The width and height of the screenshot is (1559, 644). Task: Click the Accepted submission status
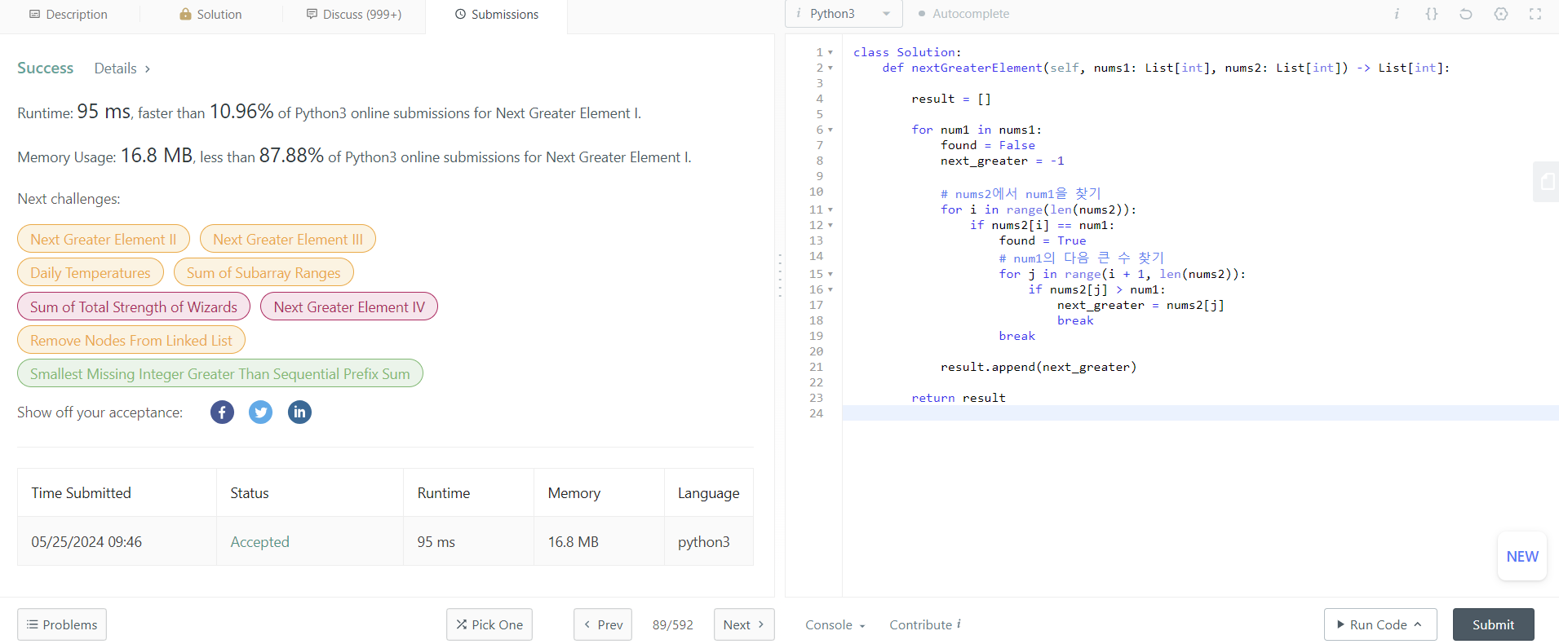point(259,542)
